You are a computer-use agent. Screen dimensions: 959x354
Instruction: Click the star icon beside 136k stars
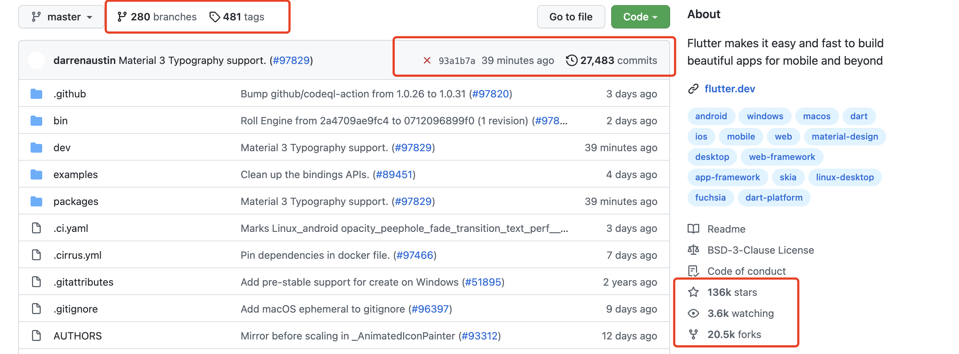(693, 292)
